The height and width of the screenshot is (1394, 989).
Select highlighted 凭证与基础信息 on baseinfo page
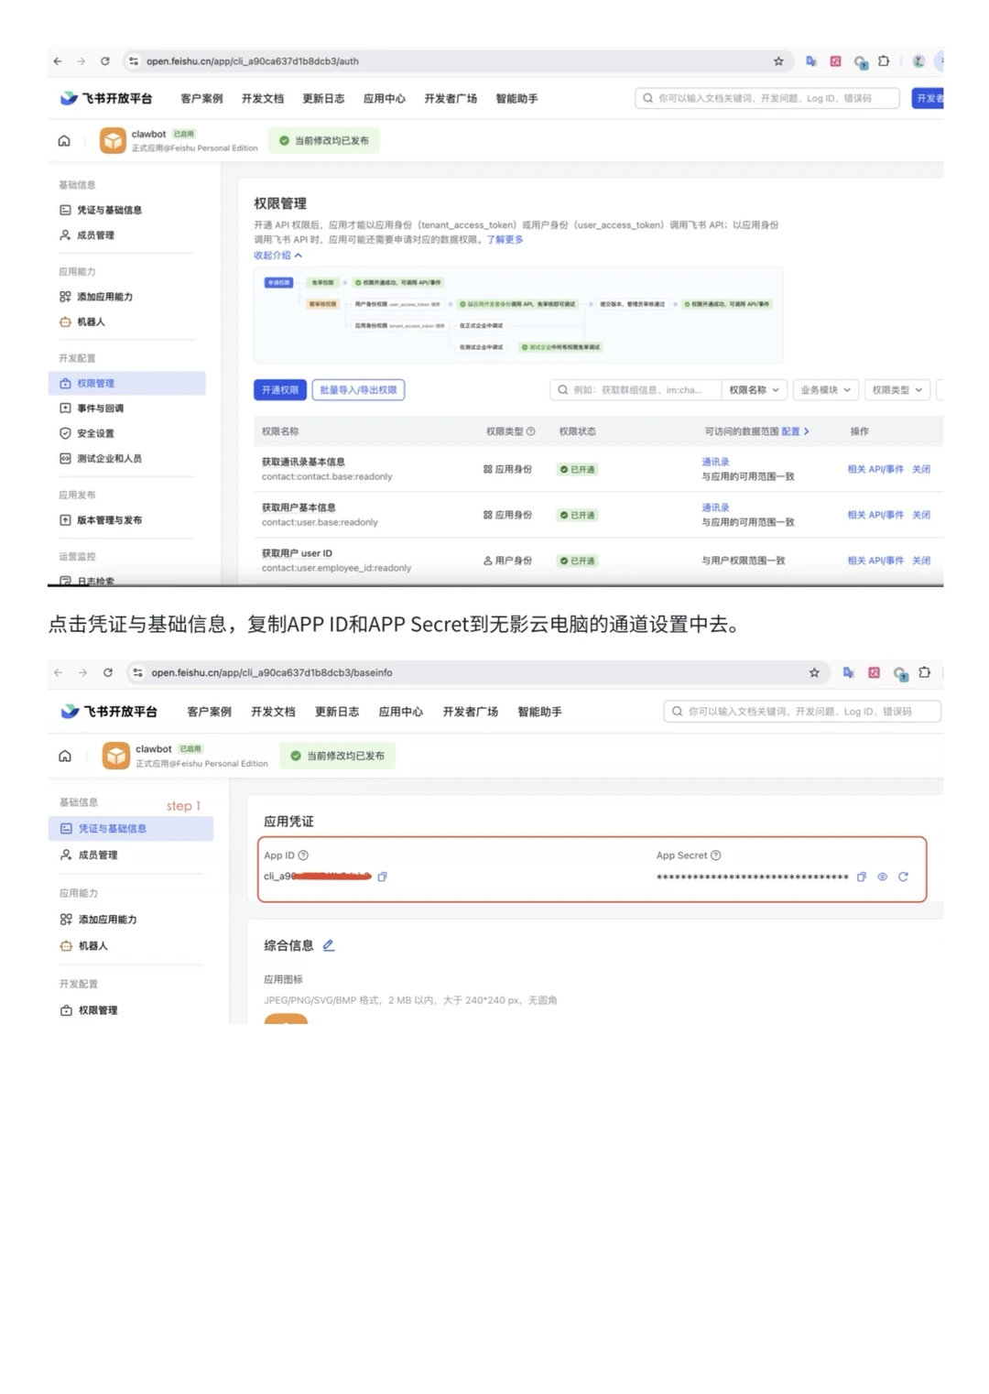(130, 829)
